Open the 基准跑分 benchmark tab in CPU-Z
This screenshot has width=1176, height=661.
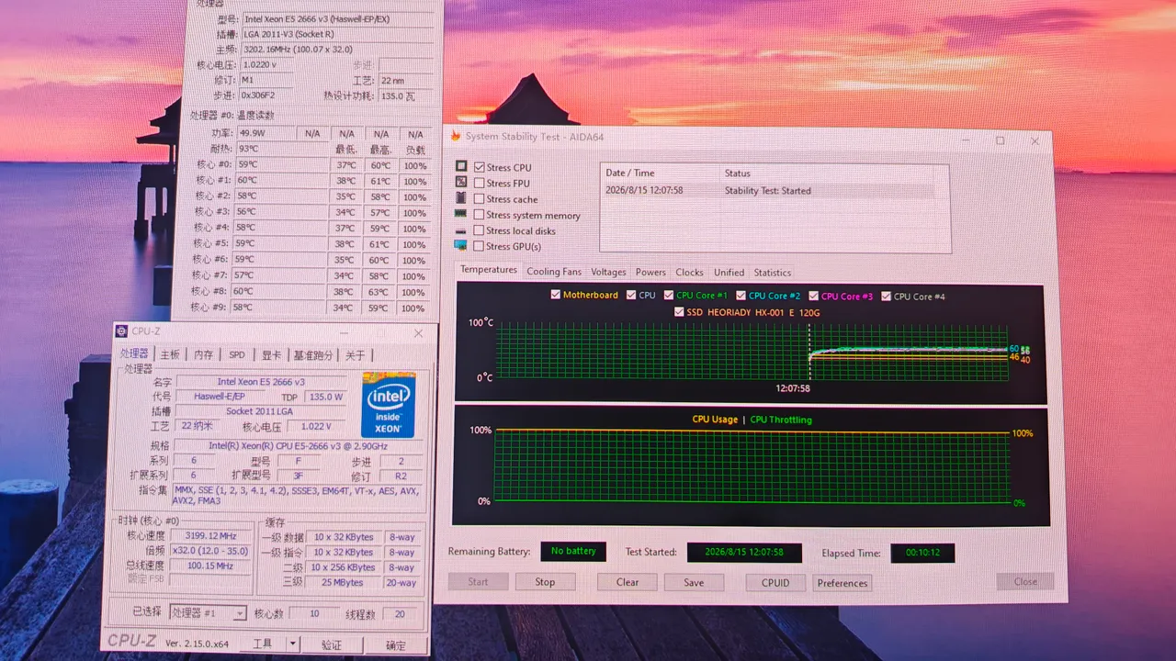pos(313,354)
